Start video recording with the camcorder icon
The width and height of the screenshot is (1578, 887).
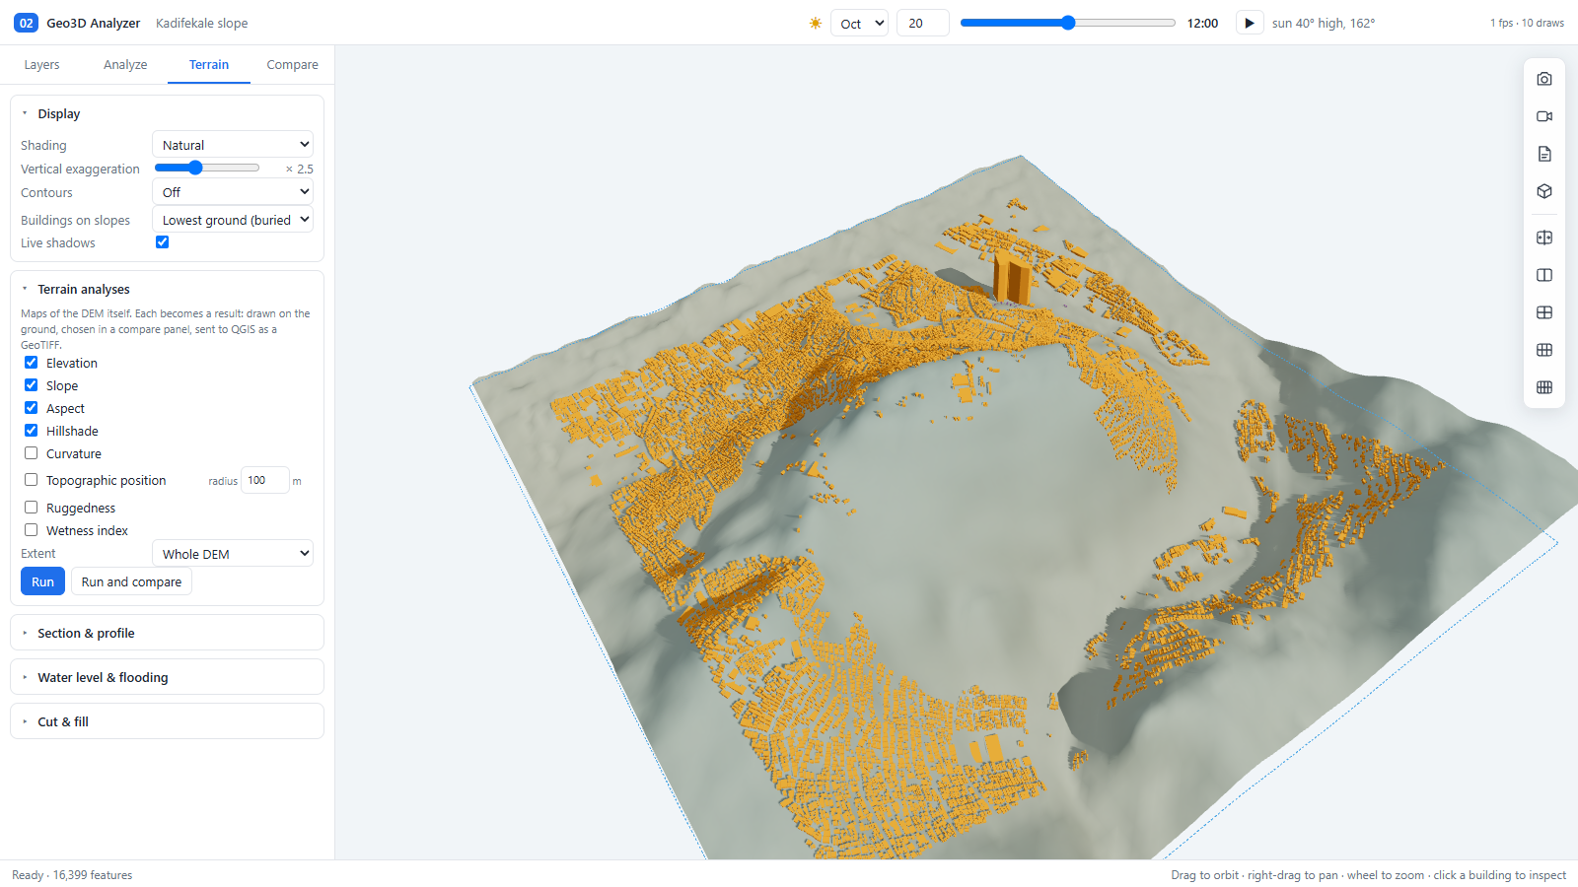pos(1544,116)
